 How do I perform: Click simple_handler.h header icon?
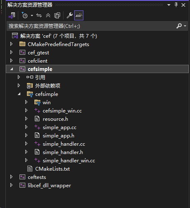(37, 152)
